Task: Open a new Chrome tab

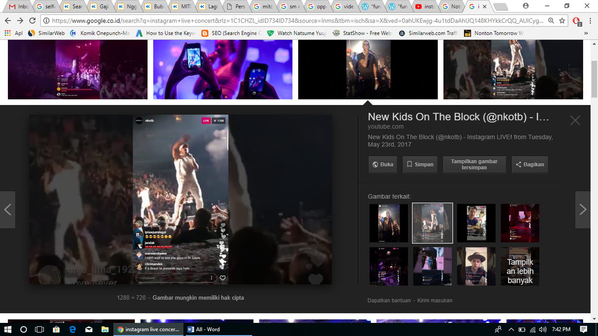Action: 500,7
